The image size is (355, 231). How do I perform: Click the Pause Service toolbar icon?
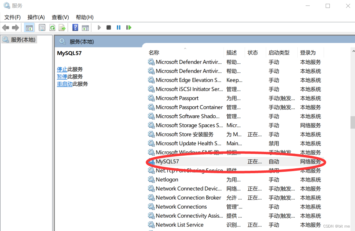coord(118,28)
